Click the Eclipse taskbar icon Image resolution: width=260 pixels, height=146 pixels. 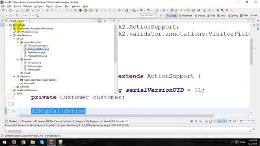coord(52,142)
